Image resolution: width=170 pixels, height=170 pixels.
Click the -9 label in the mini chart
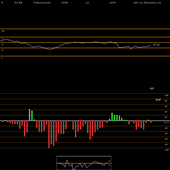[109, 165]
